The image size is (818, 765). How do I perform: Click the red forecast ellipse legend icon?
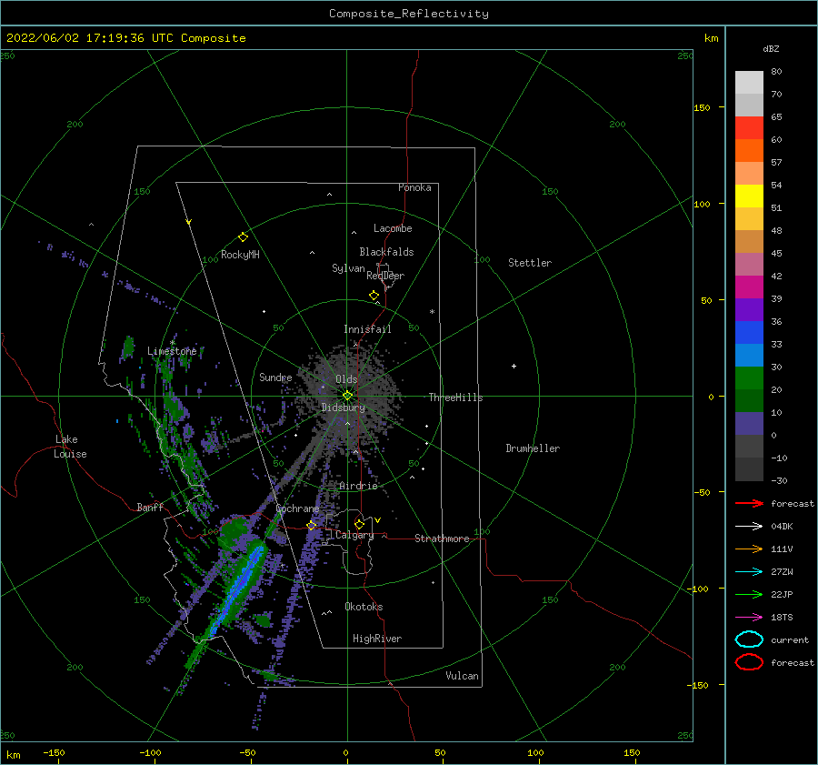click(749, 662)
